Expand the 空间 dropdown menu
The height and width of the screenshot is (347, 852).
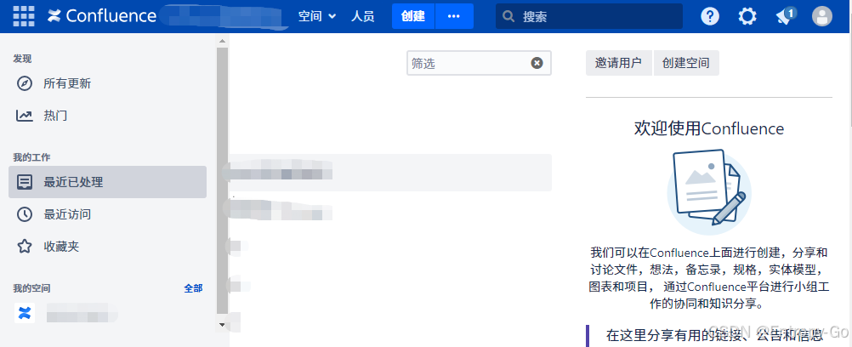point(317,16)
